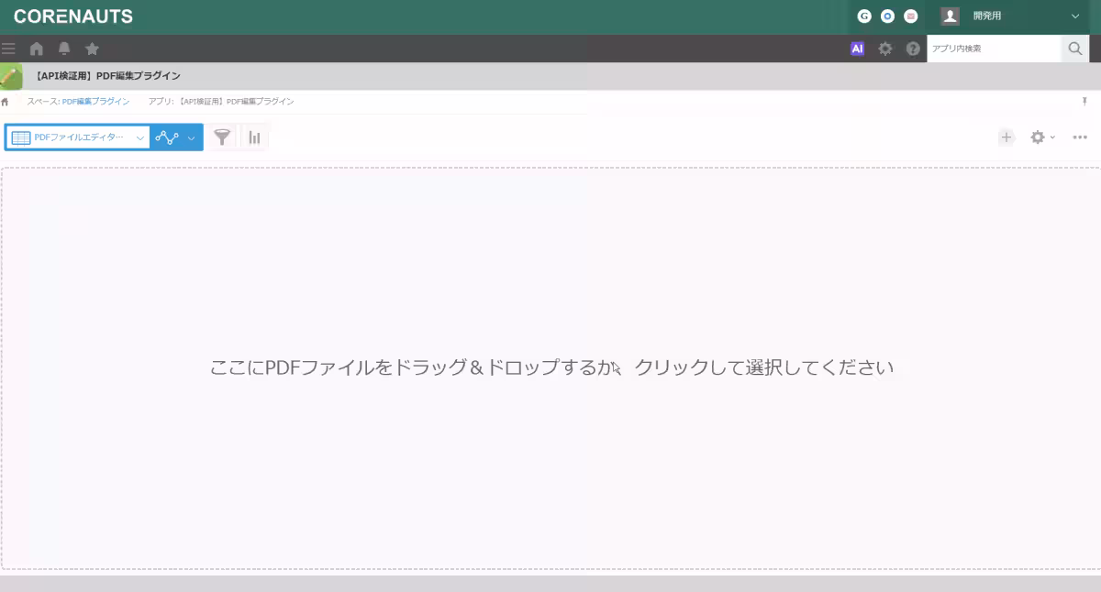
Task: Click inside the app search field
Action: (x=995, y=49)
